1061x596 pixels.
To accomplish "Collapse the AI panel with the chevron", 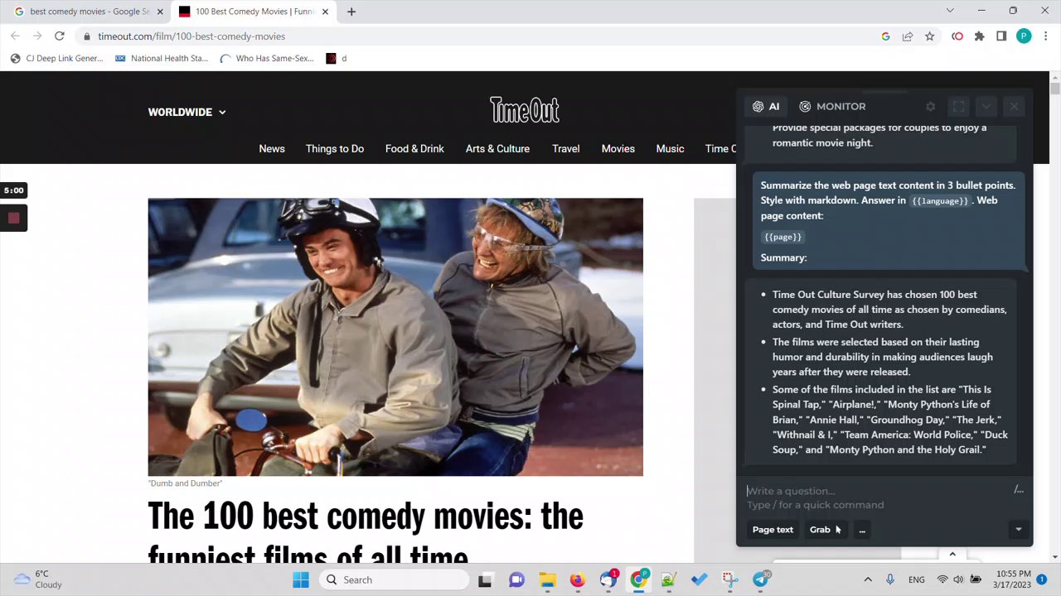I will coord(986,107).
